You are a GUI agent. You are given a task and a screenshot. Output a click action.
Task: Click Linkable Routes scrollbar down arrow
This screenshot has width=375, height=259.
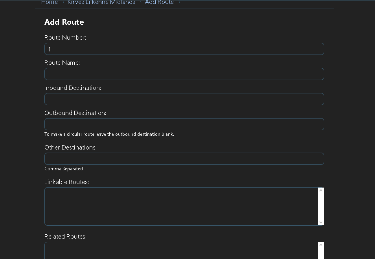point(321,222)
